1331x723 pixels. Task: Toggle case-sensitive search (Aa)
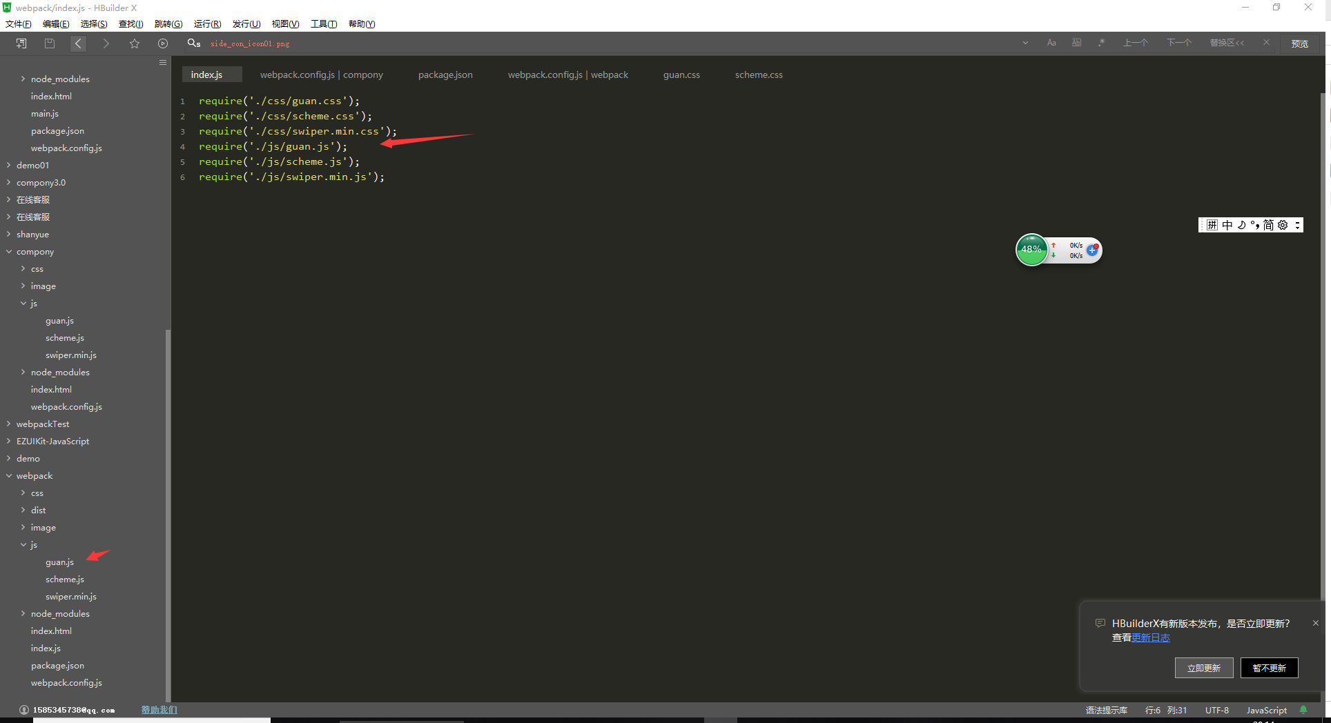pyautogui.click(x=1051, y=43)
